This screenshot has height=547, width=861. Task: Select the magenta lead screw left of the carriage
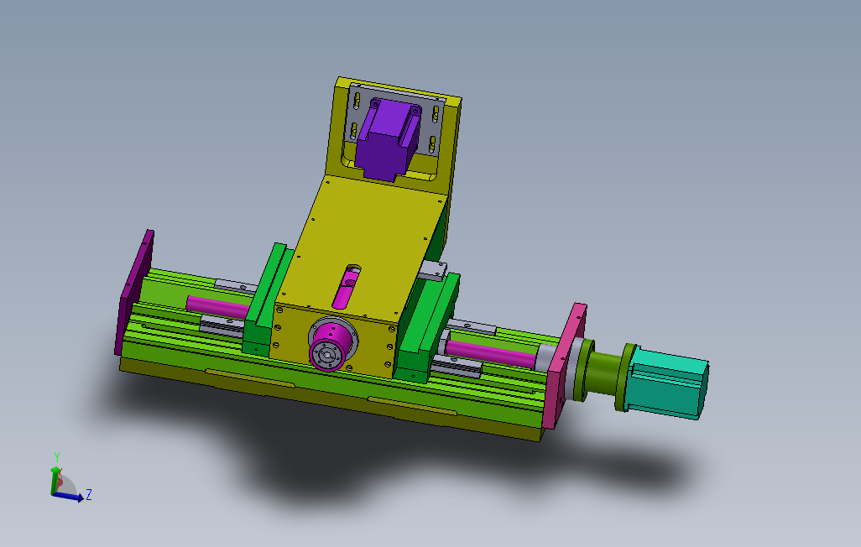(218, 306)
